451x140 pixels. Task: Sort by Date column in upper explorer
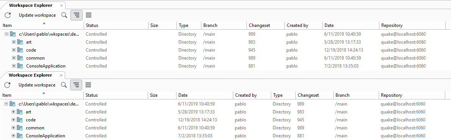pos(351,25)
